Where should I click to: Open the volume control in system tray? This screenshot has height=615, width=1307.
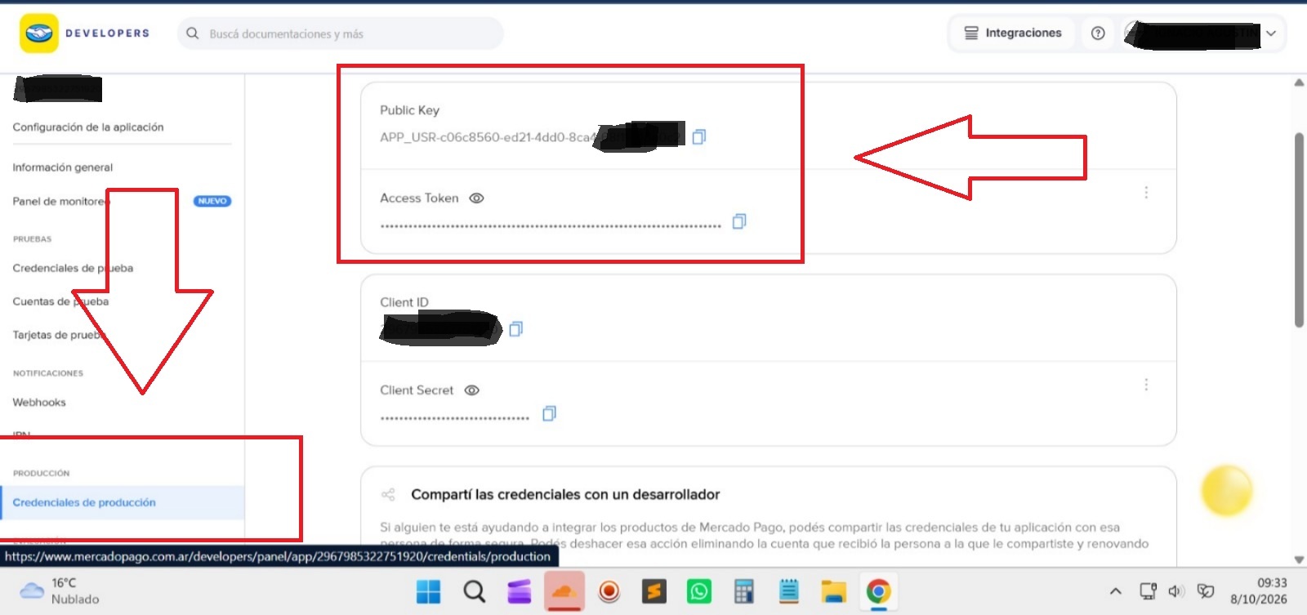pyautogui.click(x=1176, y=591)
